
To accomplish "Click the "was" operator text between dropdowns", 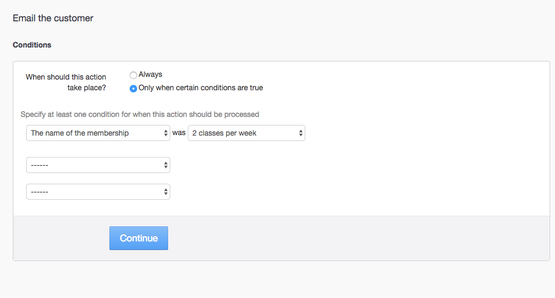I will tap(179, 133).
